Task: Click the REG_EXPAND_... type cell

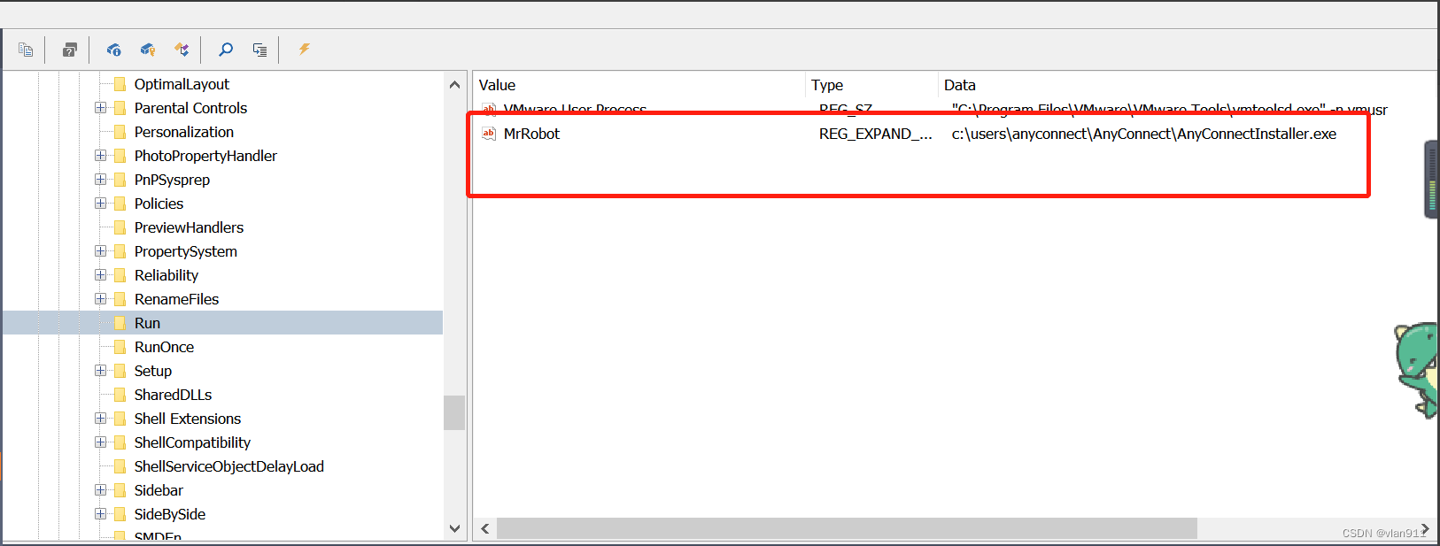Action: pos(875,134)
